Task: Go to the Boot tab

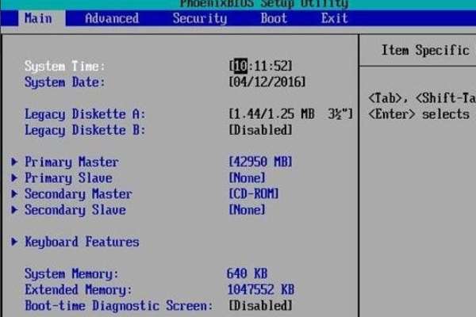Action: (274, 18)
